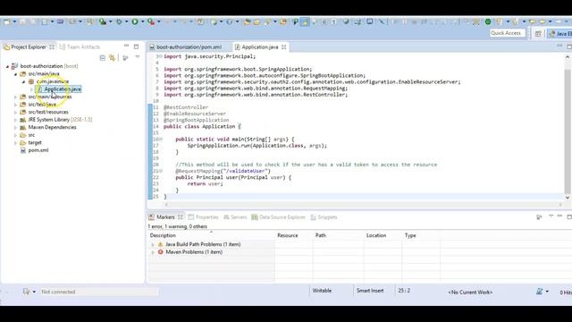
Task: Collapse the imports fold at line 3
Action: pyautogui.click(x=161, y=56)
